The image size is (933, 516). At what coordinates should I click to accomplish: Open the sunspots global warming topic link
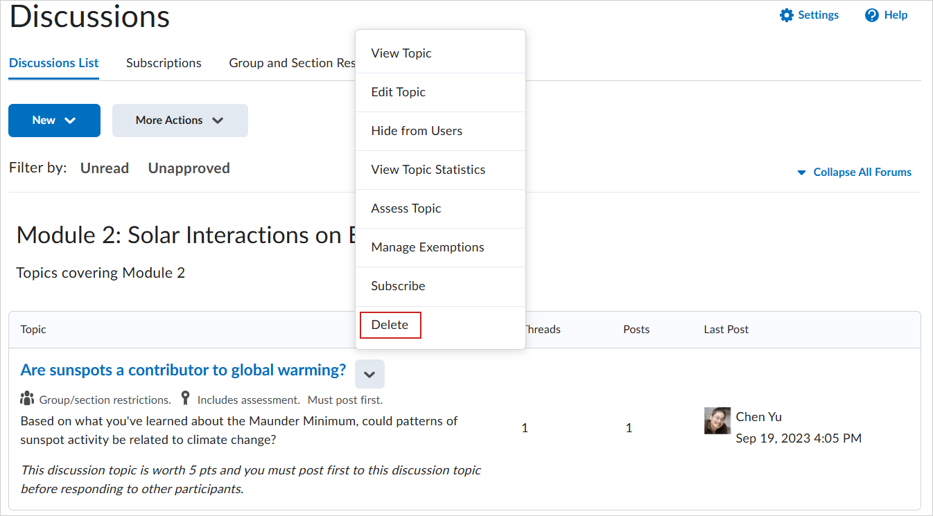point(183,370)
